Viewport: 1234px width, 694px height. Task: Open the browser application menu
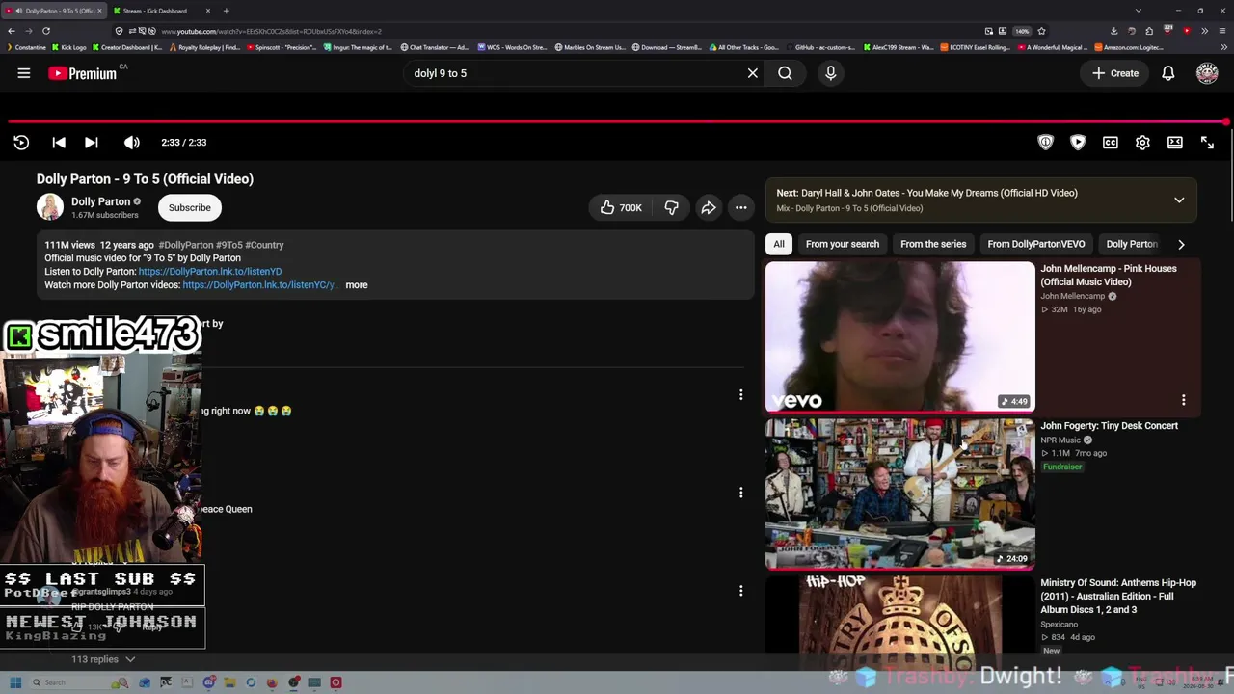tap(1221, 31)
